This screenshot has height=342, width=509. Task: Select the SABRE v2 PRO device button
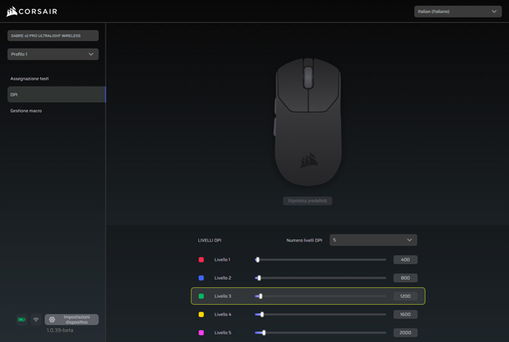tap(53, 36)
